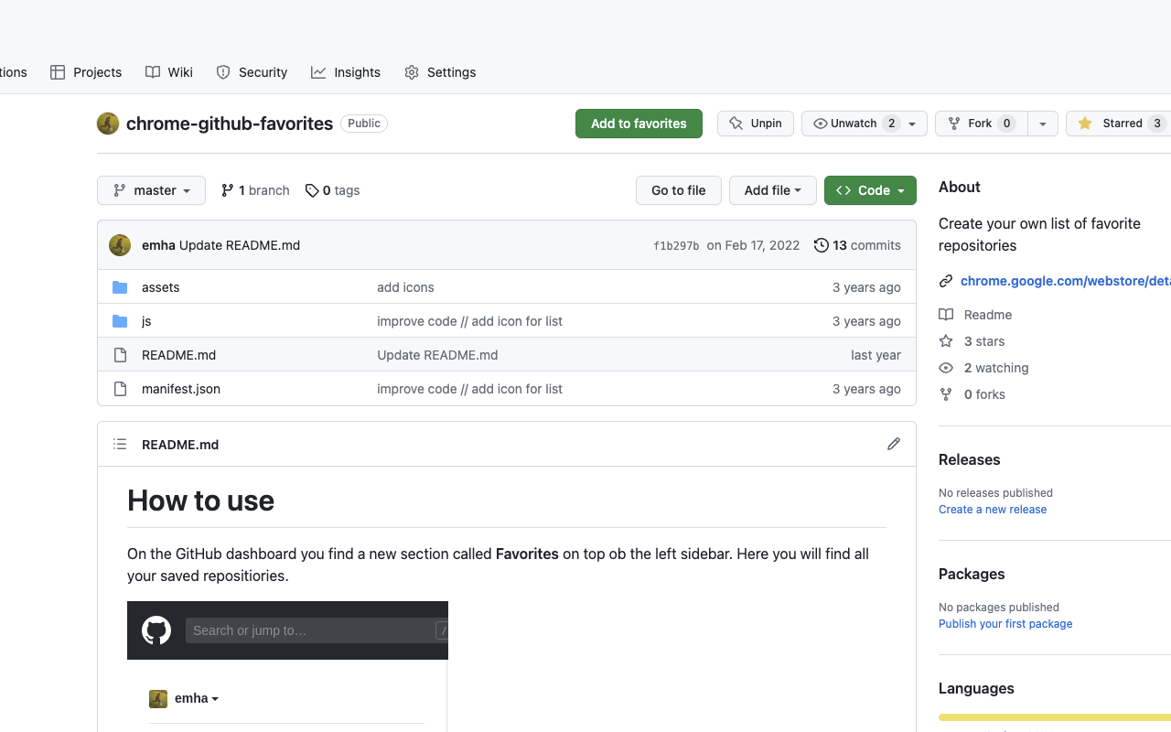Image resolution: width=1171 pixels, height=732 pixels.
Task: Open the js folder
Action: tap(146, 321)
